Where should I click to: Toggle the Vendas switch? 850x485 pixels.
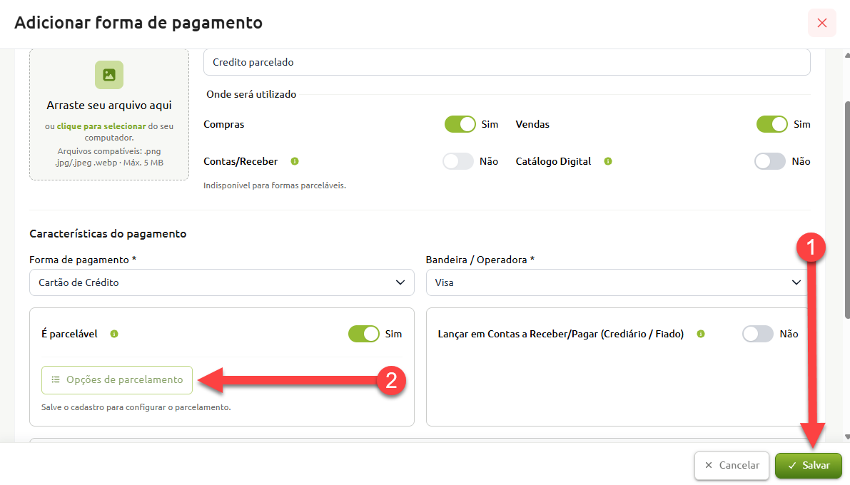[772, 124]
